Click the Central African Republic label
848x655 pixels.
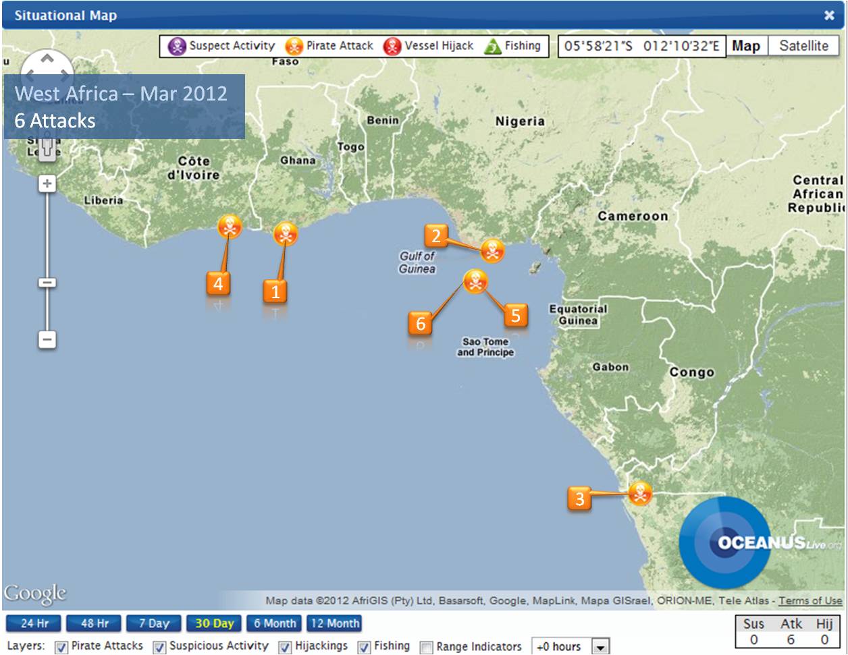click(x=818, y=194)
